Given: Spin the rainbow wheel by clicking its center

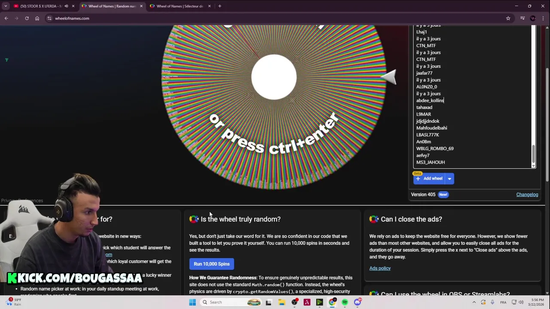Looking at the screenshot, I should pyautogui.click(x=274, y=77).
